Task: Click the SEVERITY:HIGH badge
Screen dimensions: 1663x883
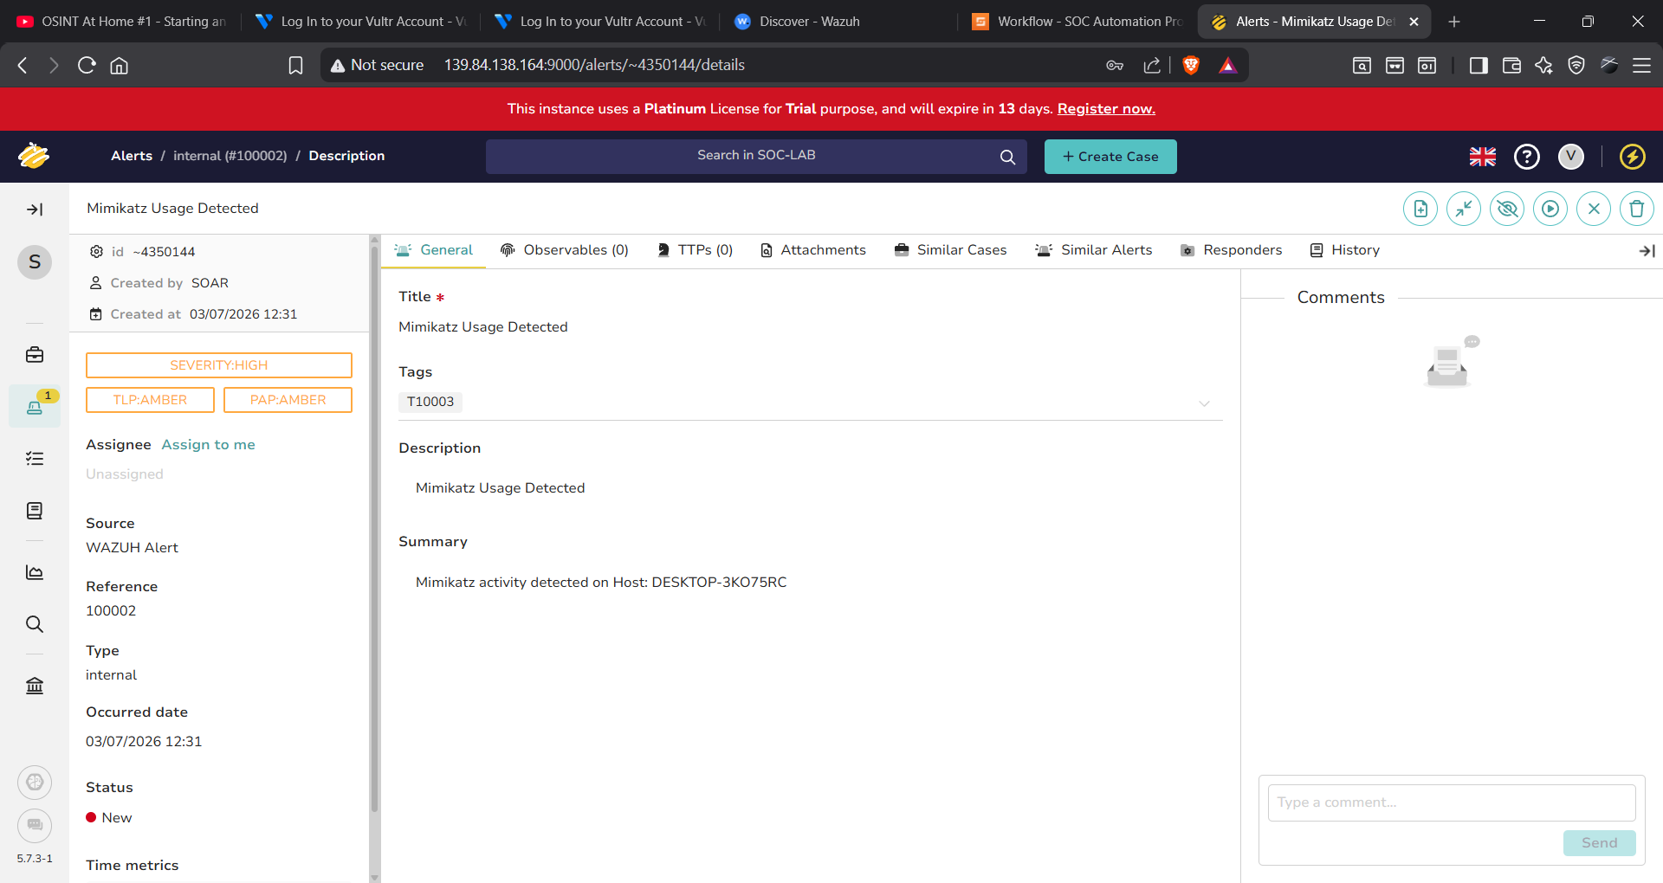Action: [219, 365]
